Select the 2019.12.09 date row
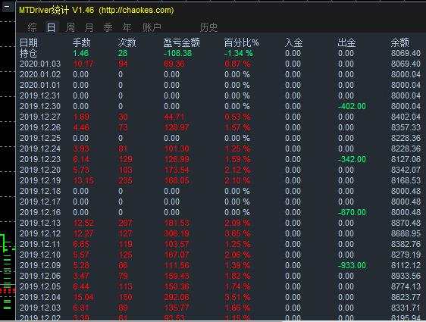The image size is (426, 322). pos(40,265)
